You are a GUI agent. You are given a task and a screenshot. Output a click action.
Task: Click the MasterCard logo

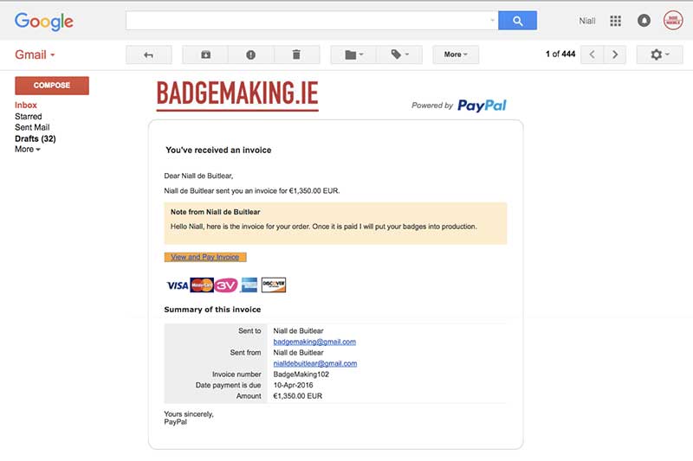click(202, 285)
